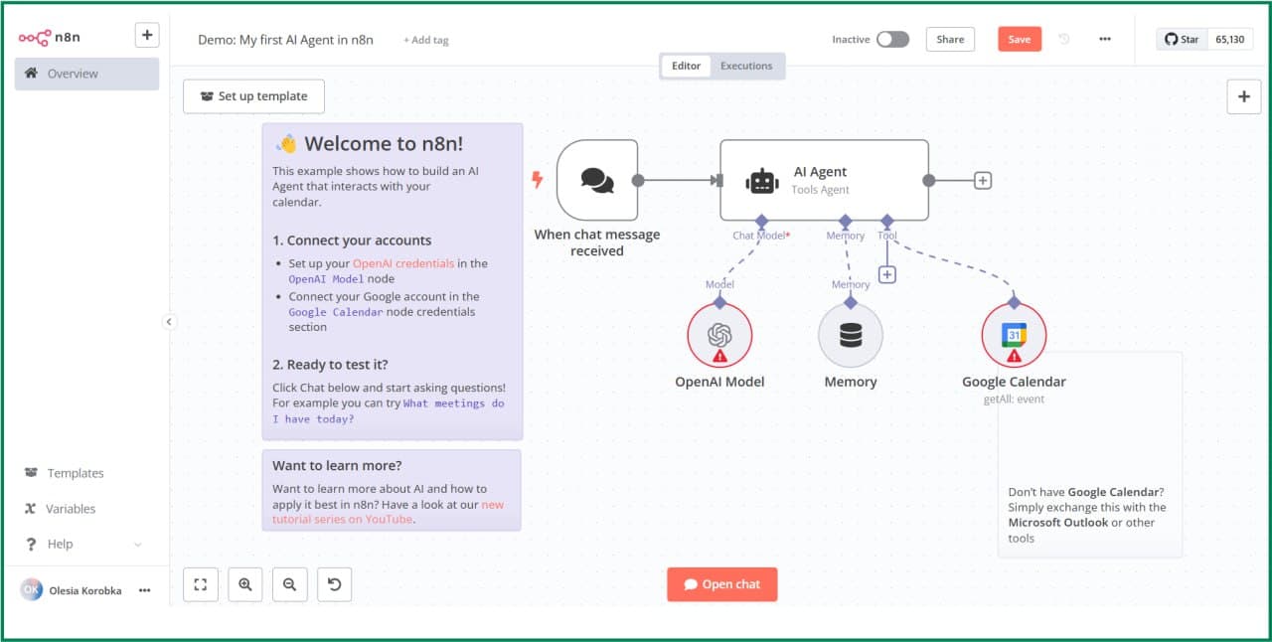Select the chat message trigger node
Screen dimensions: 1272x642
coord(597,180)
